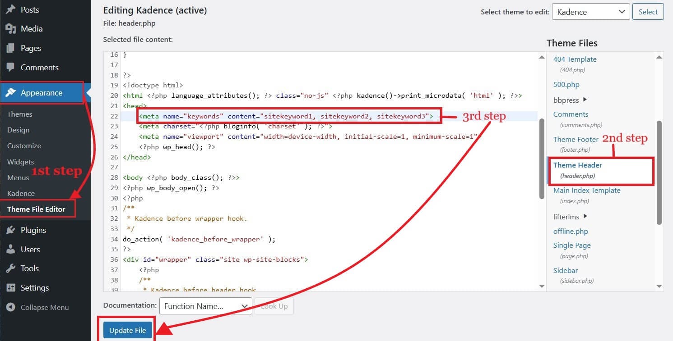Open the Design submenu entry
This screenshot has width=673, height=341.
click(x=18, y=130)
